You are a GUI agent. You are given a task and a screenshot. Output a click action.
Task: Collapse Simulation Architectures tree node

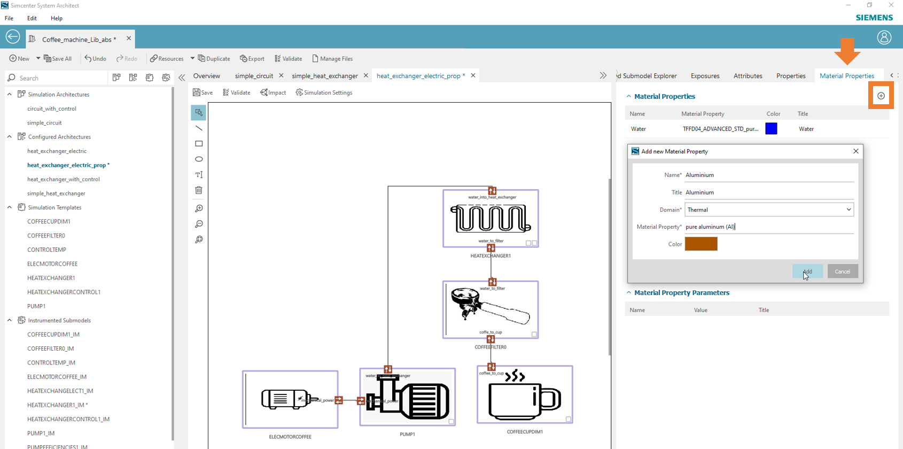coord(10,94)
